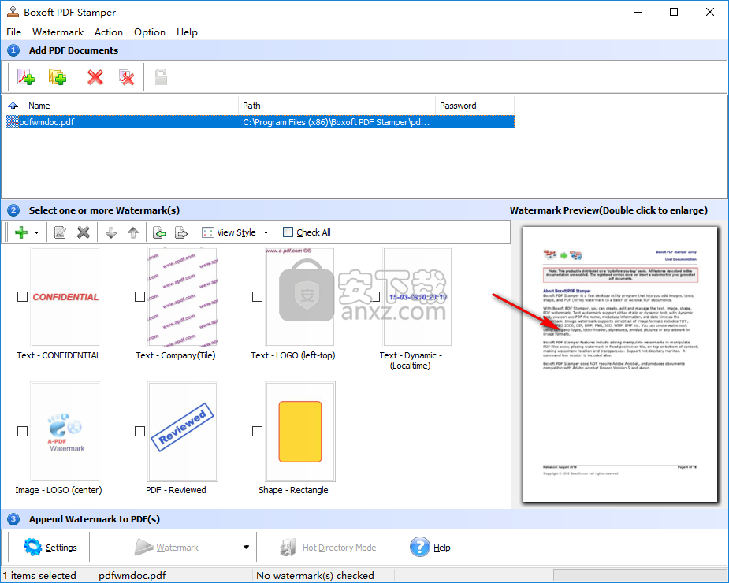Expand the View Style dropdown arrow
729x583 pixels.
point(266,232)
